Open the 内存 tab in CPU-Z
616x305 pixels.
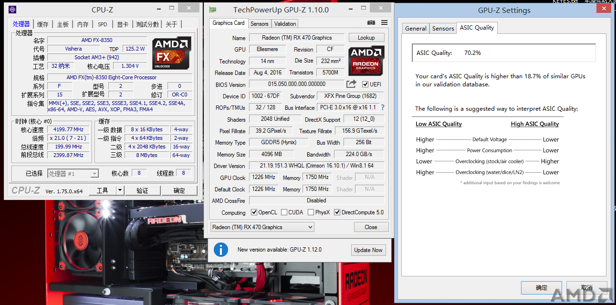[x=83, y=24]
